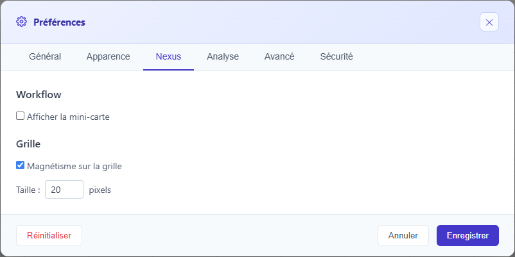This screenshot has height=257, width=515.
Task: Click the Préférences dialog title
Action: click(x=60, y=22)
